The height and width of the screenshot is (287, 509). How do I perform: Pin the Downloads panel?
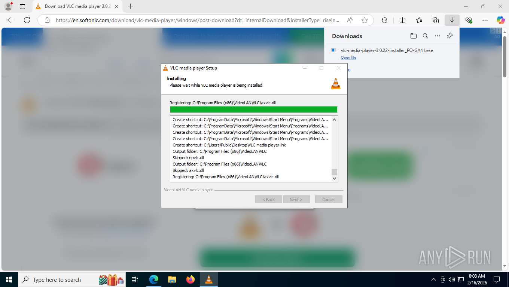point(450,36)
